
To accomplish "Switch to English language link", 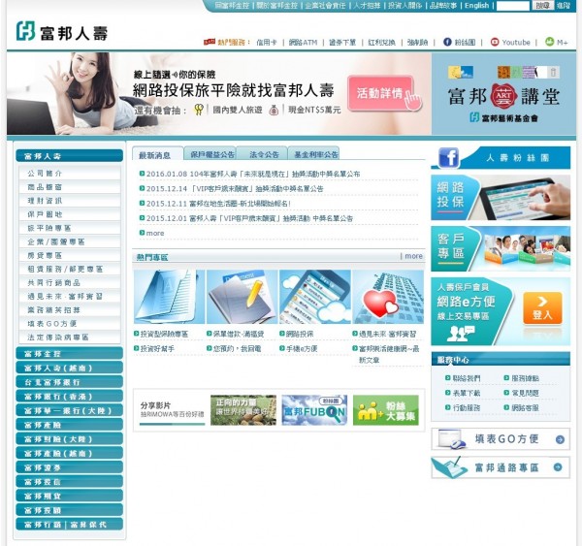I will pyautogui.click(x=476, y=6).
